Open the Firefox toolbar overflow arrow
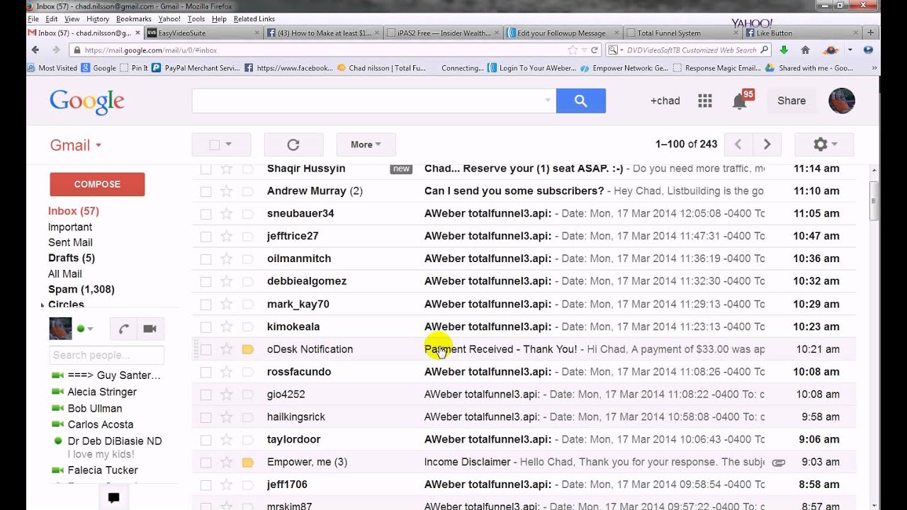Viewport: 907px width, 510px height. 850,50
